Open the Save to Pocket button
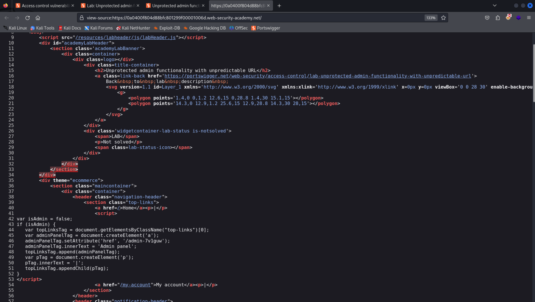 [x=487, y=18]
